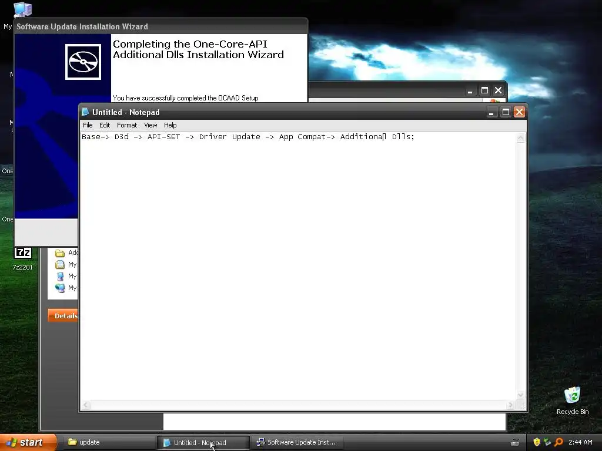
Task: Click the taskbar clock showing 2:44 AM
Action: pos(580,442)
